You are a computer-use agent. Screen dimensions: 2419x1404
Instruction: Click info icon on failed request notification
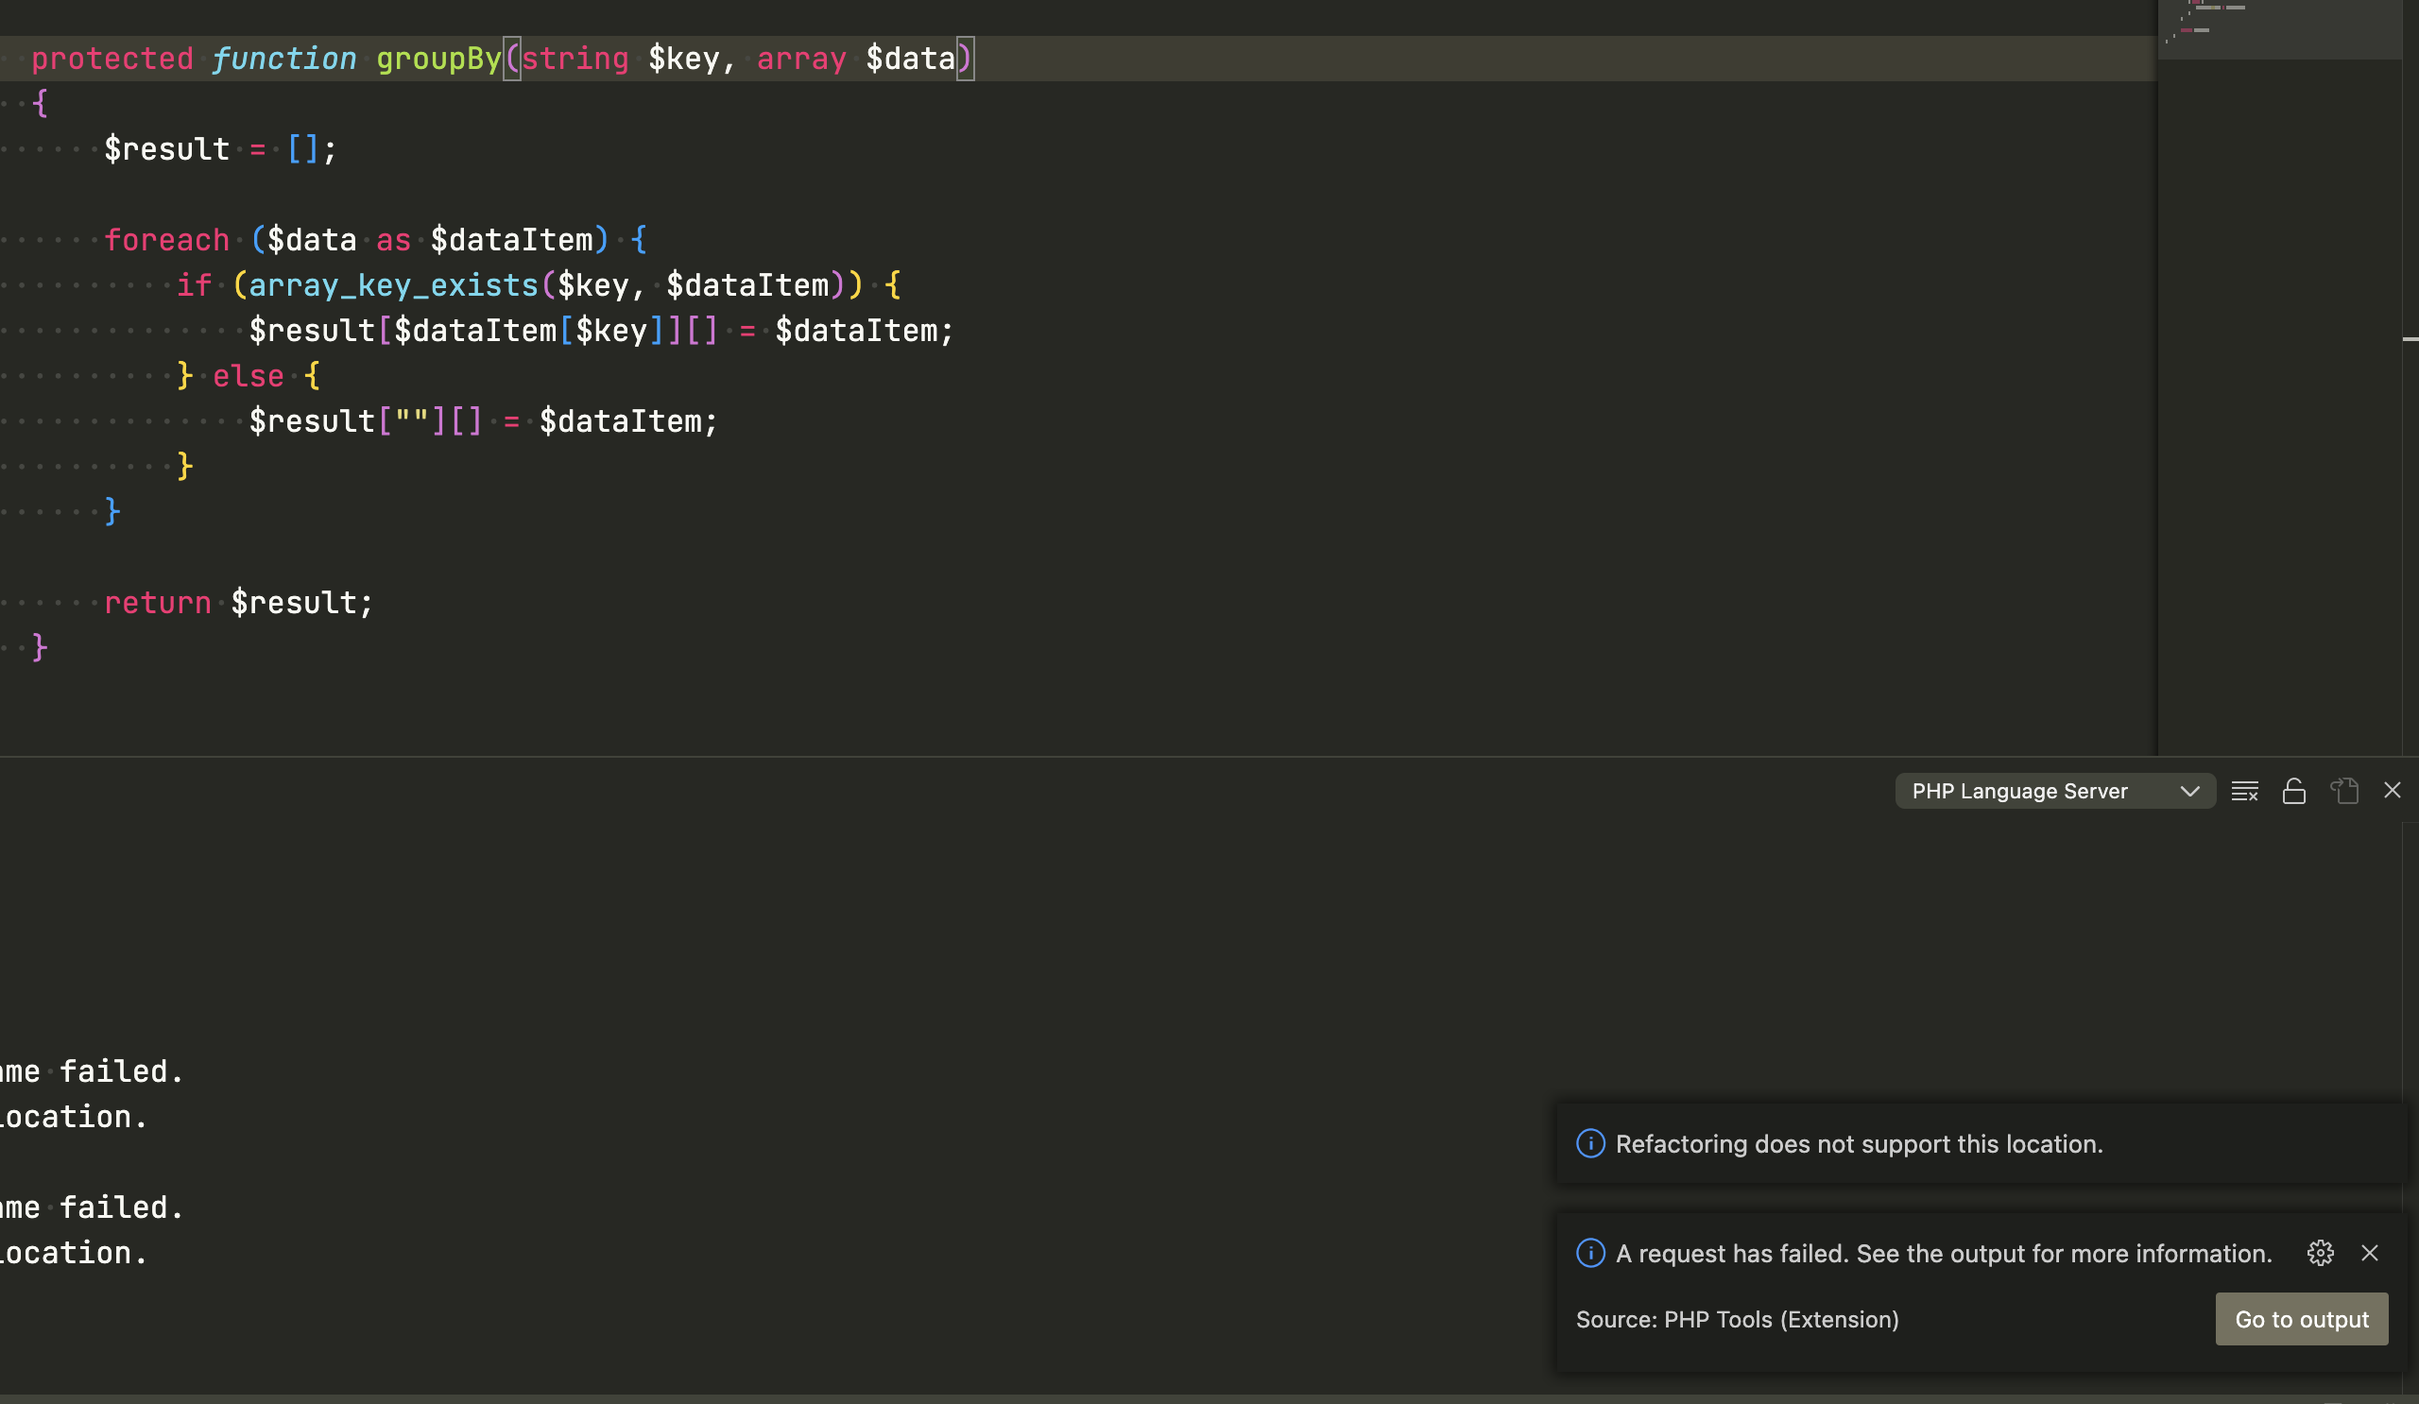[1590, 1254]
